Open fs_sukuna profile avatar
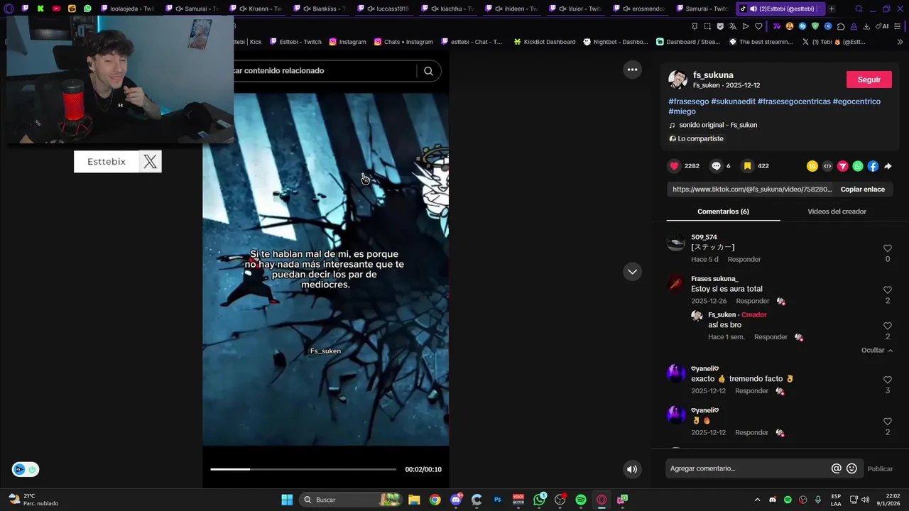This screenshot has height=511, width=909. 677,79
